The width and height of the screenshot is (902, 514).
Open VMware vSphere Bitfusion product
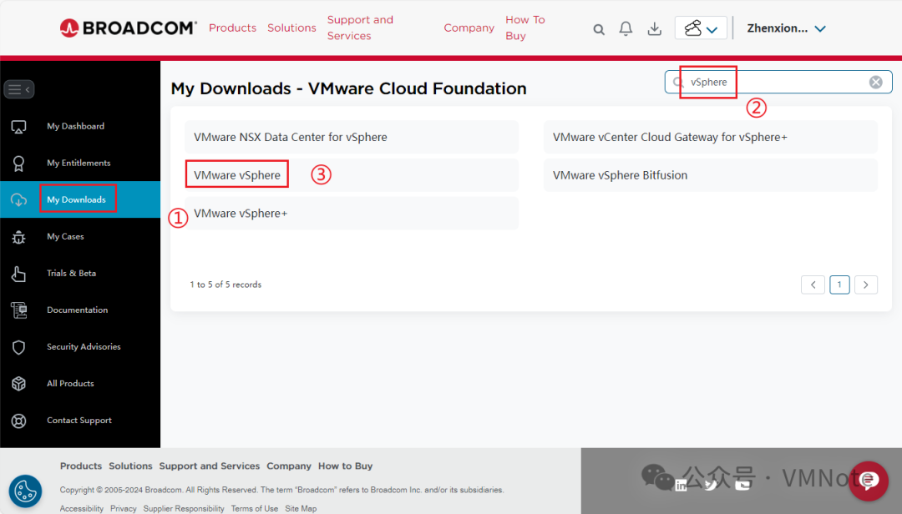click(711, 174)
